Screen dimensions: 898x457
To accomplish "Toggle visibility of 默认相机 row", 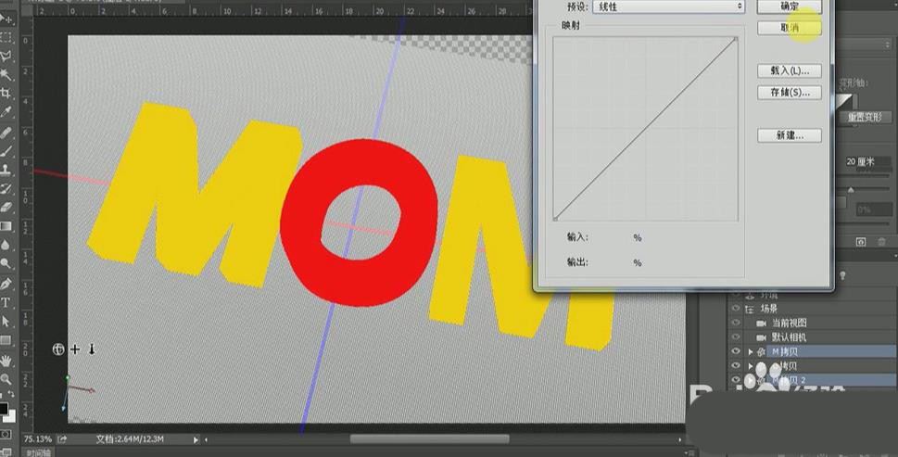I will coord(736,337).
